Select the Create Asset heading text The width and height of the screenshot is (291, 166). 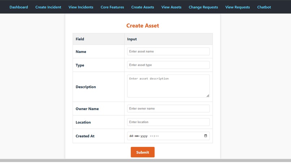143,26
